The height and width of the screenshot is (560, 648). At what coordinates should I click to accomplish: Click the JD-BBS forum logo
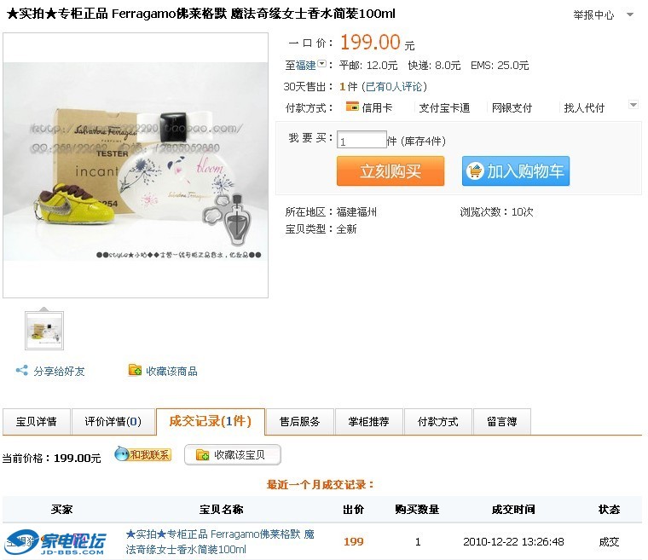pyautogui.click(x=55, y=542)
